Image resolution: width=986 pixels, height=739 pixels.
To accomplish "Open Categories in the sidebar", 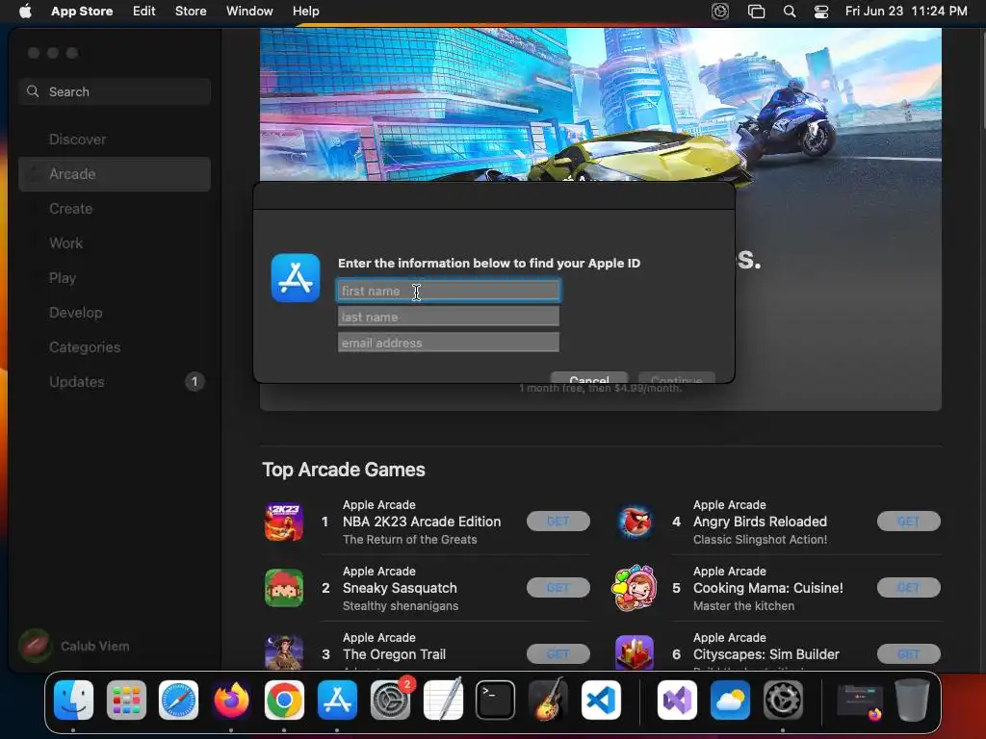I will tap(85, 346).
